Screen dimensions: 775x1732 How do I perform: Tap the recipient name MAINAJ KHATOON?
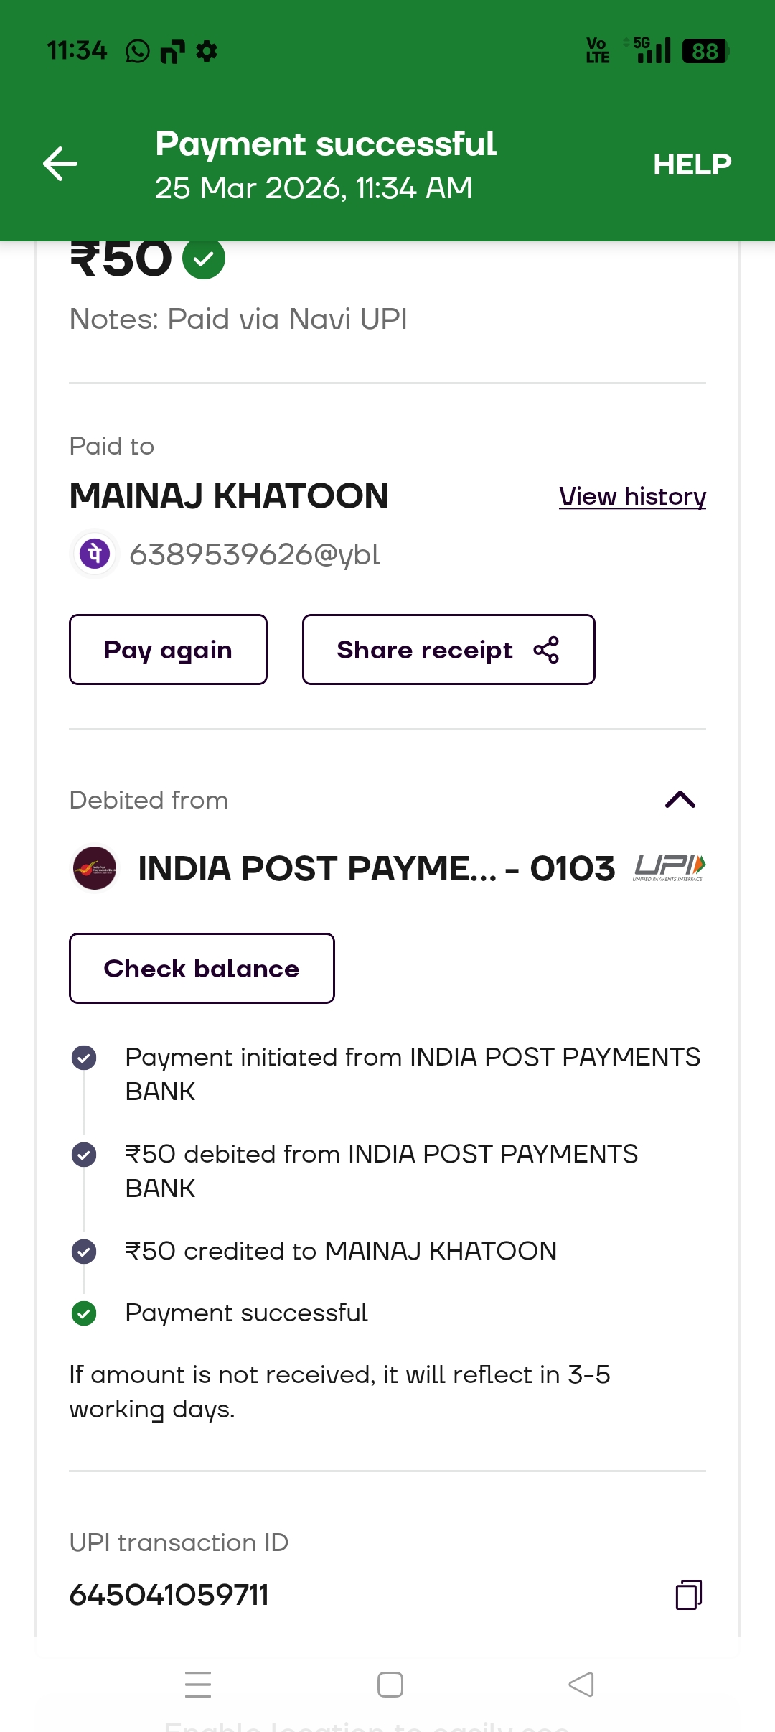(x=229, y=496)
